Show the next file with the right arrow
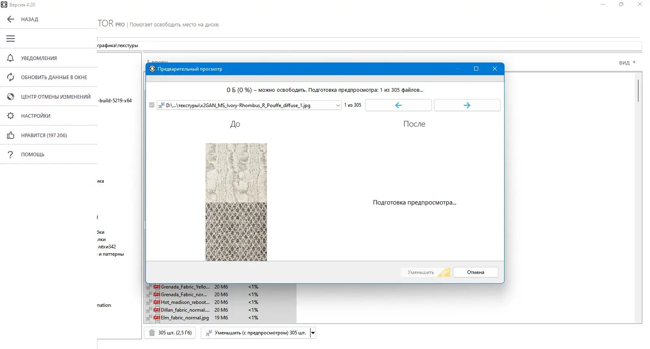 coord(467,105)
